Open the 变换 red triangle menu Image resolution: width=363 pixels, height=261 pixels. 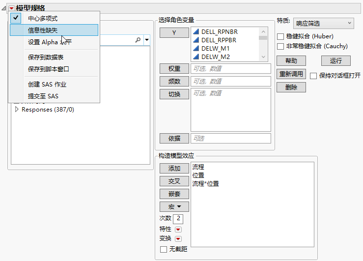[x=178, y=239]
